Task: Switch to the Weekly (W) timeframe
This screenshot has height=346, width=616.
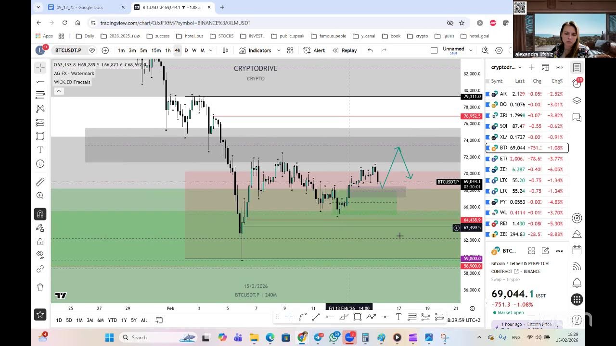Action: (x=194, y=50)
